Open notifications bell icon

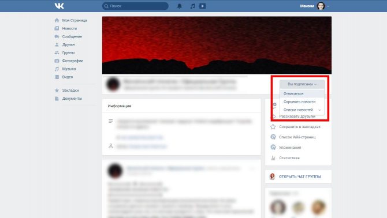[180, 6]
